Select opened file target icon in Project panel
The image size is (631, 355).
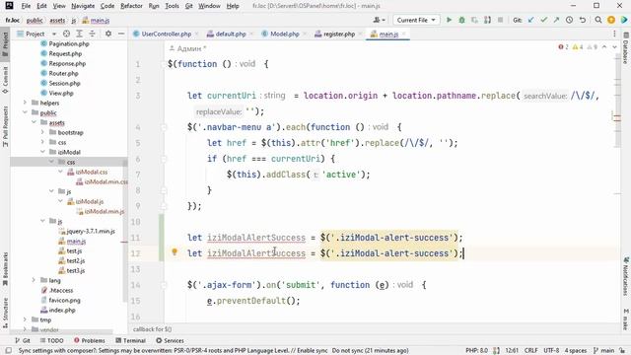(66, 34)
